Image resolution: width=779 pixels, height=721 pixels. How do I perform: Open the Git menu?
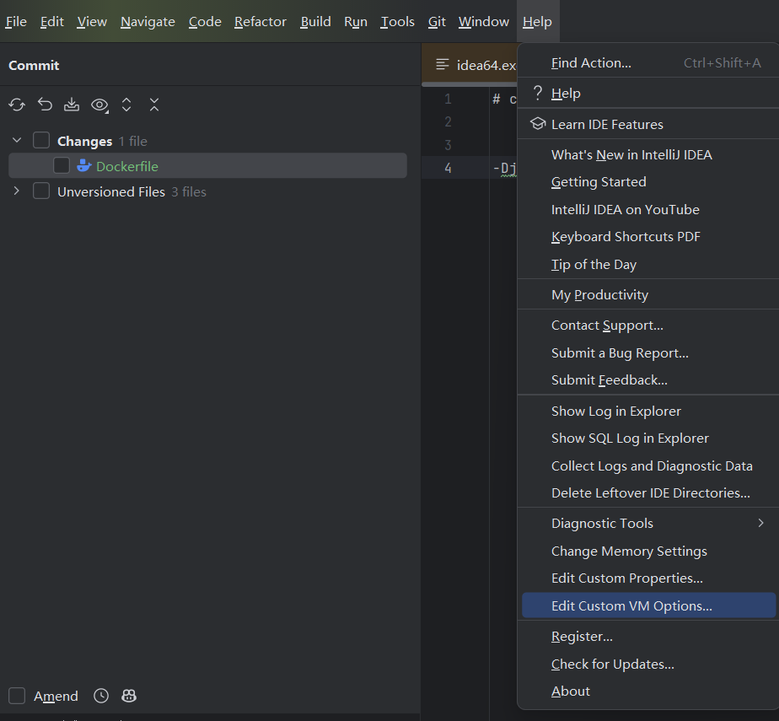[x=437, y=22]
